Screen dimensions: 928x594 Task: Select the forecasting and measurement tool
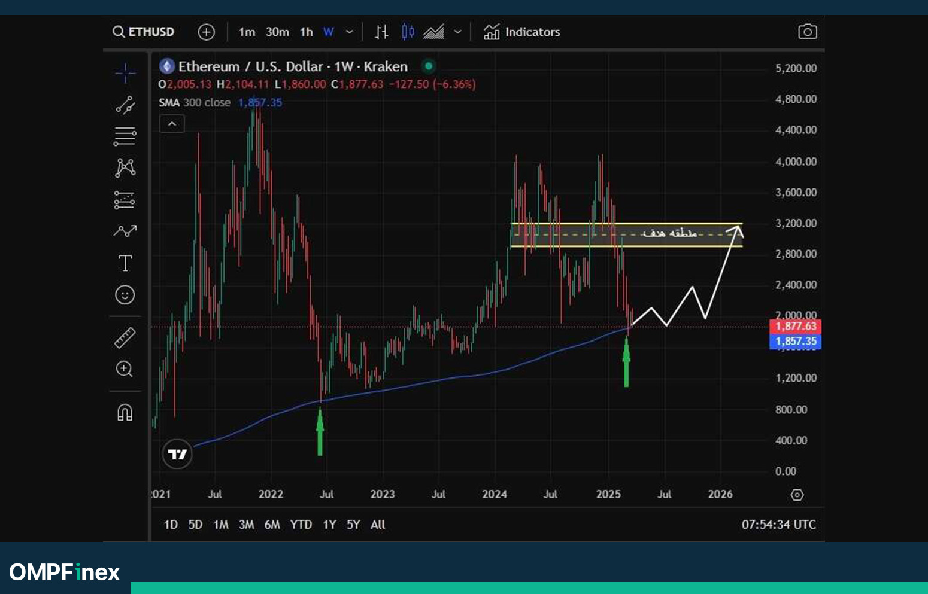125,200
